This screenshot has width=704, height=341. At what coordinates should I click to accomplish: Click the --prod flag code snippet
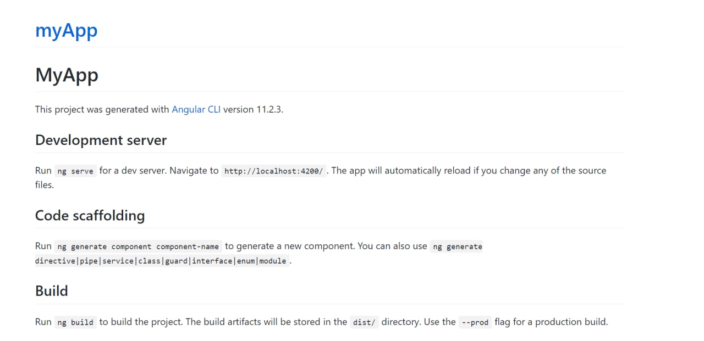[475, 322]
